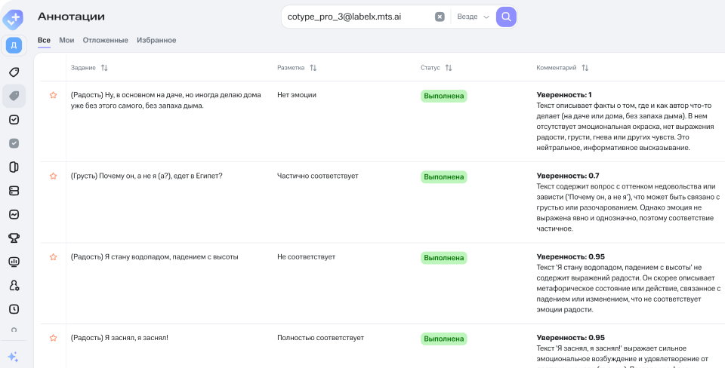Open the Д user avatar menu
The height and width of the screenshot is (368, 725).
[x=14, y=45]
